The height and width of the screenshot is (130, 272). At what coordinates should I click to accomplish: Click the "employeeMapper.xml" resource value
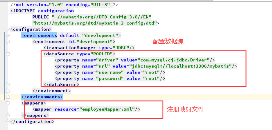coord(107,109)
